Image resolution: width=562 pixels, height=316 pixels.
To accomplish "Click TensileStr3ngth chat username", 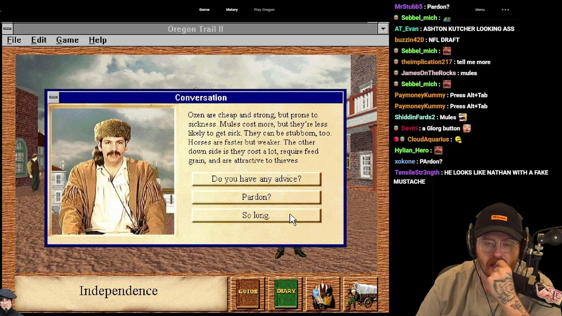I will pos(418,172).
